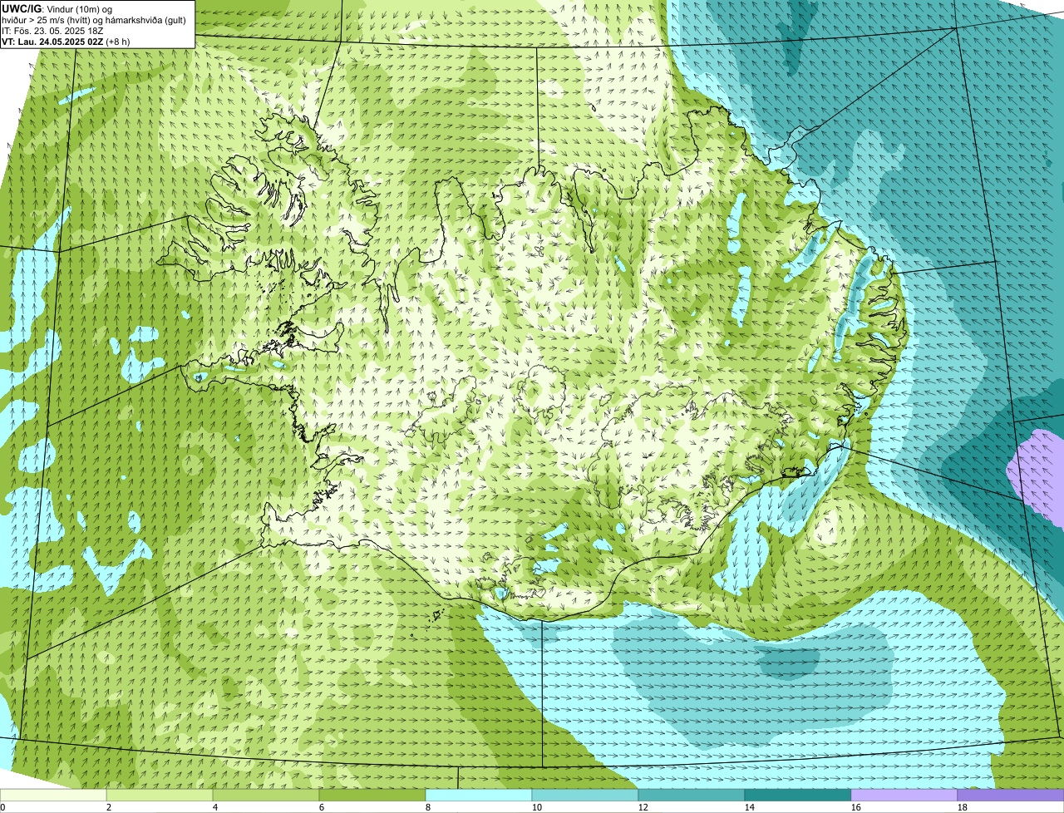
Task: Click the "UWC/IG: Vindur (10m) og" title line
Action: coord(57,8)
